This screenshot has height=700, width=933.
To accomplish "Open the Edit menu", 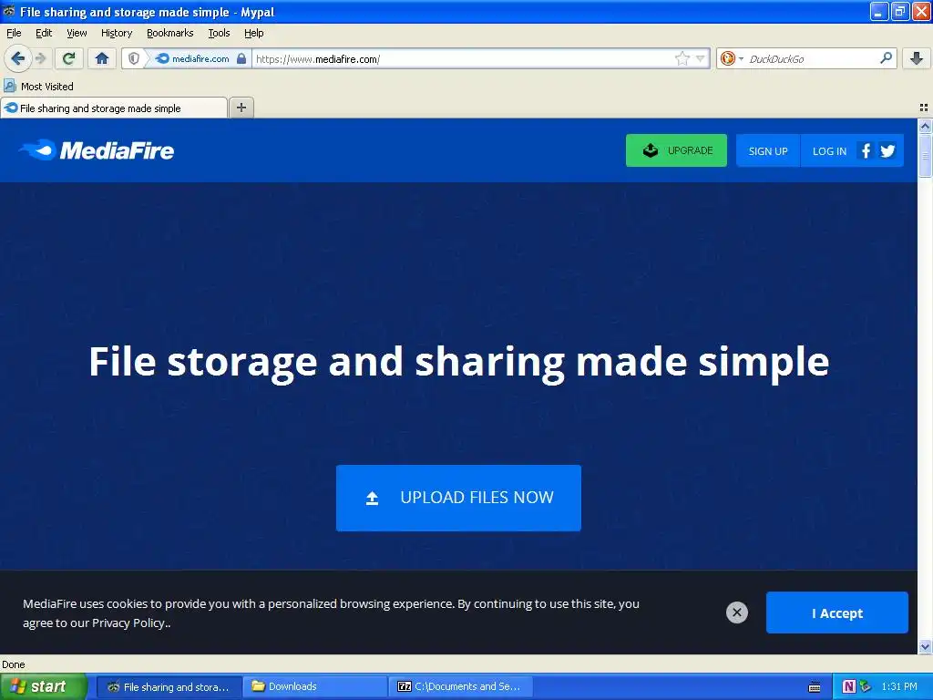I will [44, 33].
